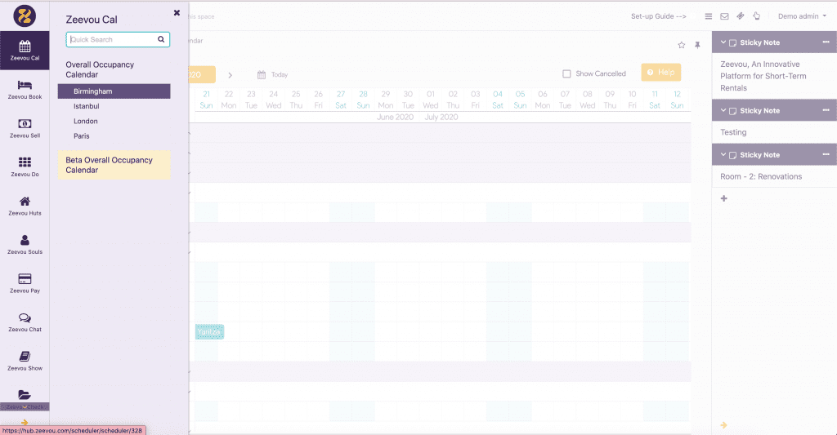Select date column 27 Sat

(341, 100)
